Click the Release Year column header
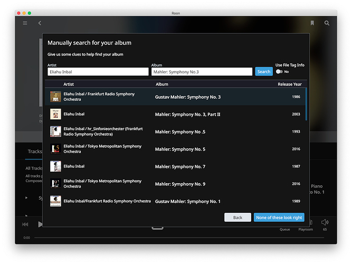Image resolution: width=352 pixels, height=264 pixels. [290, 84]
